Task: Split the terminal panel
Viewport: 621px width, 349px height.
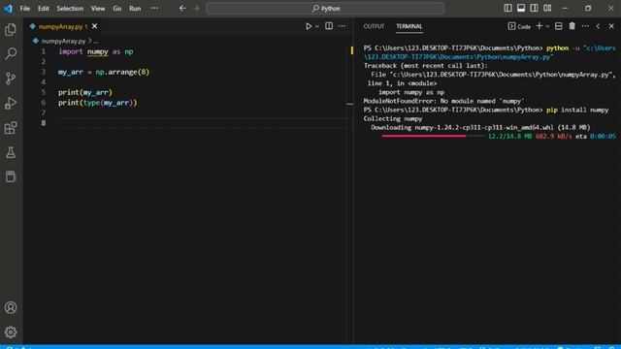Action: pos(559,26)
